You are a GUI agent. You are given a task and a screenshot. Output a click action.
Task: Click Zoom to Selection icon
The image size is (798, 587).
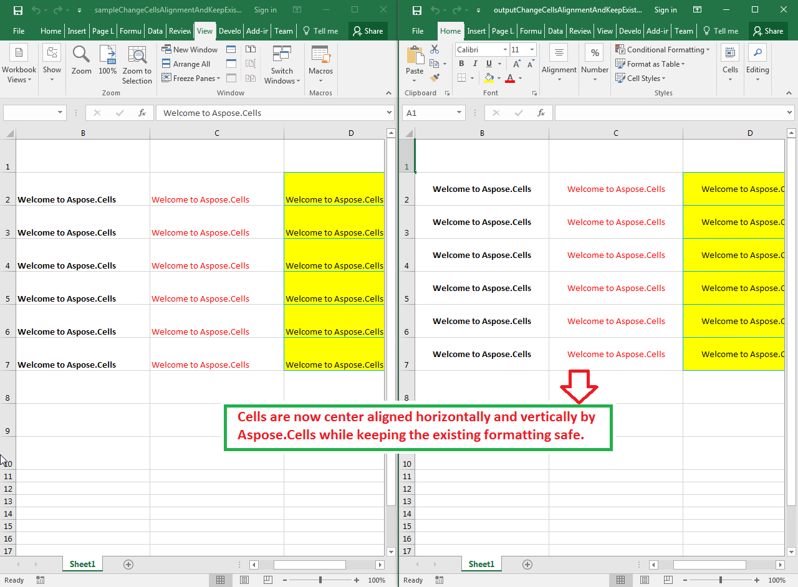click(x=137, y=65)
